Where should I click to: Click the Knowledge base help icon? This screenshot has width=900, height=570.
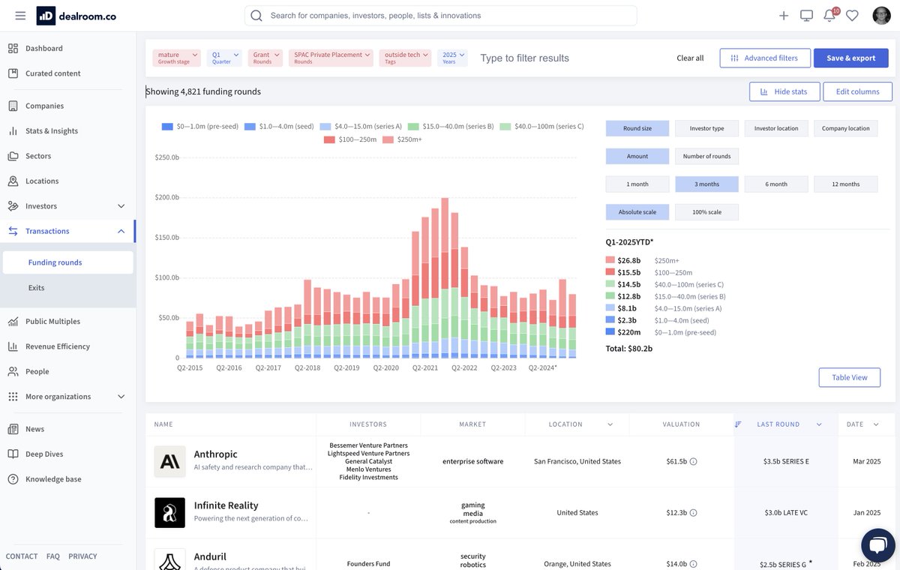13,479
